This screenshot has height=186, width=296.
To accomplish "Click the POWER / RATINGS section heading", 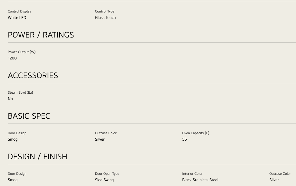I will (41, 35).
